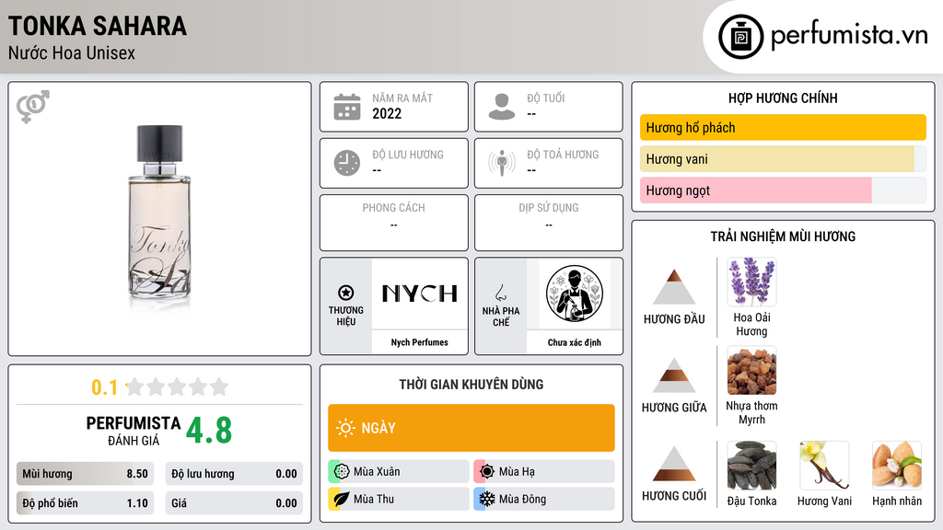This screenshot has height=530, width=943.
Task: Select the Mùa Đông season tag
Action: (544, 499)
